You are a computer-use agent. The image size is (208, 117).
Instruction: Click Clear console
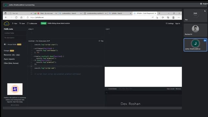[171, 89]
